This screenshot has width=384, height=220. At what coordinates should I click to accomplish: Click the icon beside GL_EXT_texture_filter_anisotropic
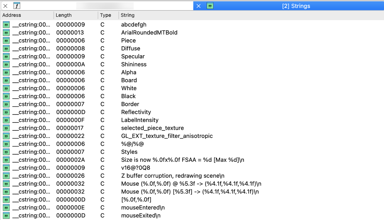point(6,136)
